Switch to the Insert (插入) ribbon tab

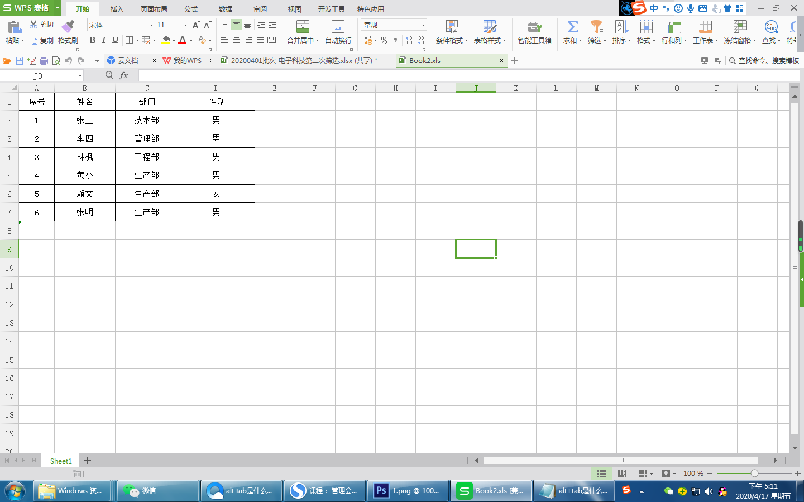point(117,9)
